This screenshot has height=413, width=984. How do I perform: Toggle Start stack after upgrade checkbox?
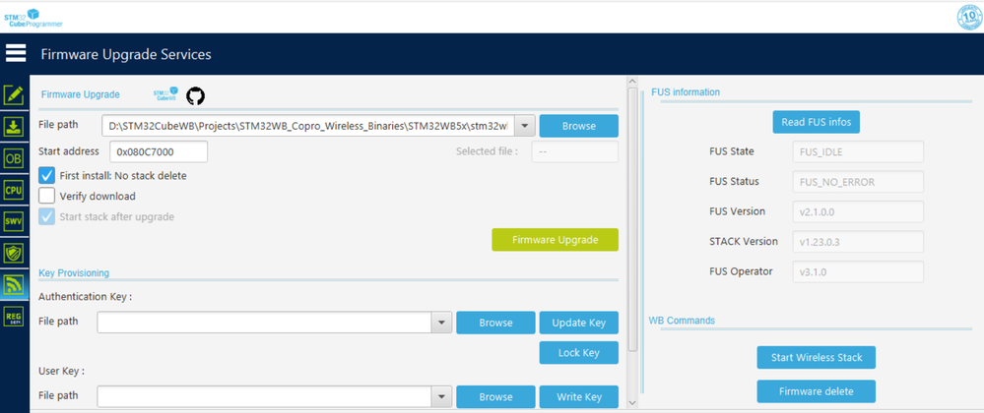[47, 217]
